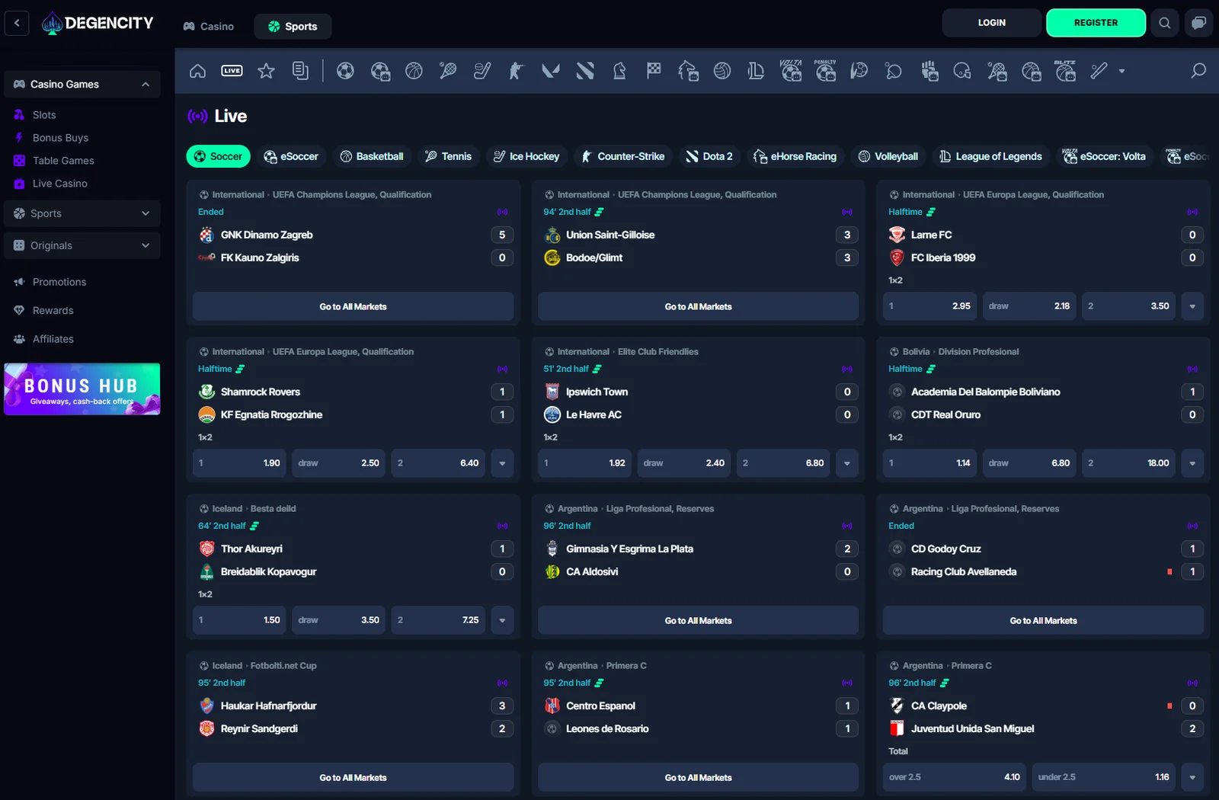Switch to the Casino top tab

tap(209, 27)
